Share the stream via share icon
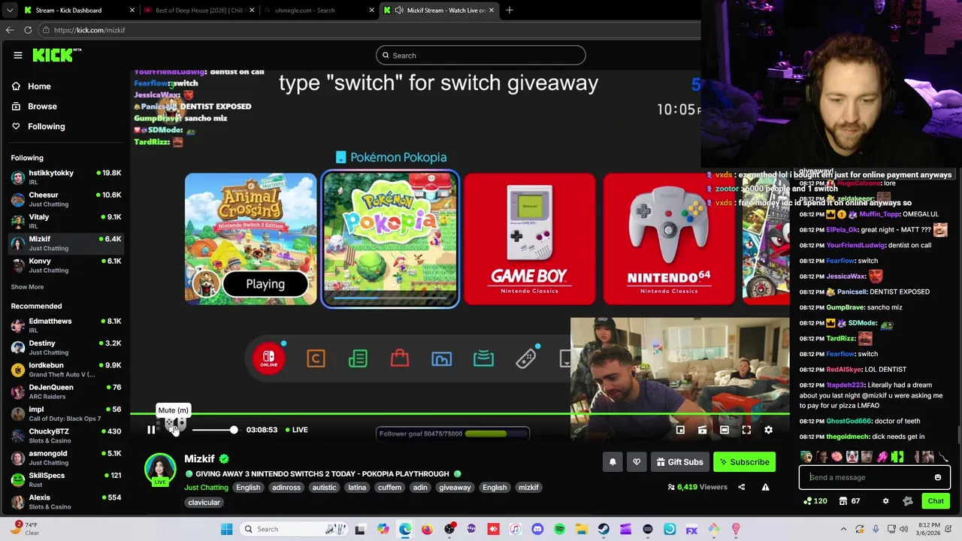Viewport: 962px width, 541px height. click(x=741, y=487)
